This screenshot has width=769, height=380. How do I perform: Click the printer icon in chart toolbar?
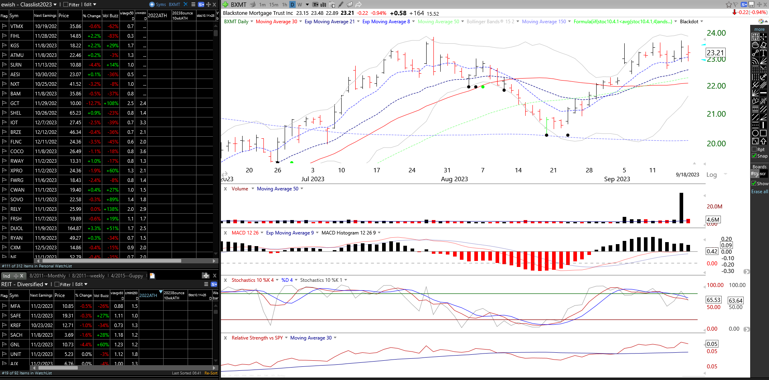tap(253, 4)
